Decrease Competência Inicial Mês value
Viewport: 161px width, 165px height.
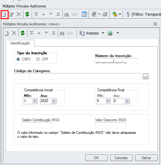coord(35,102)
